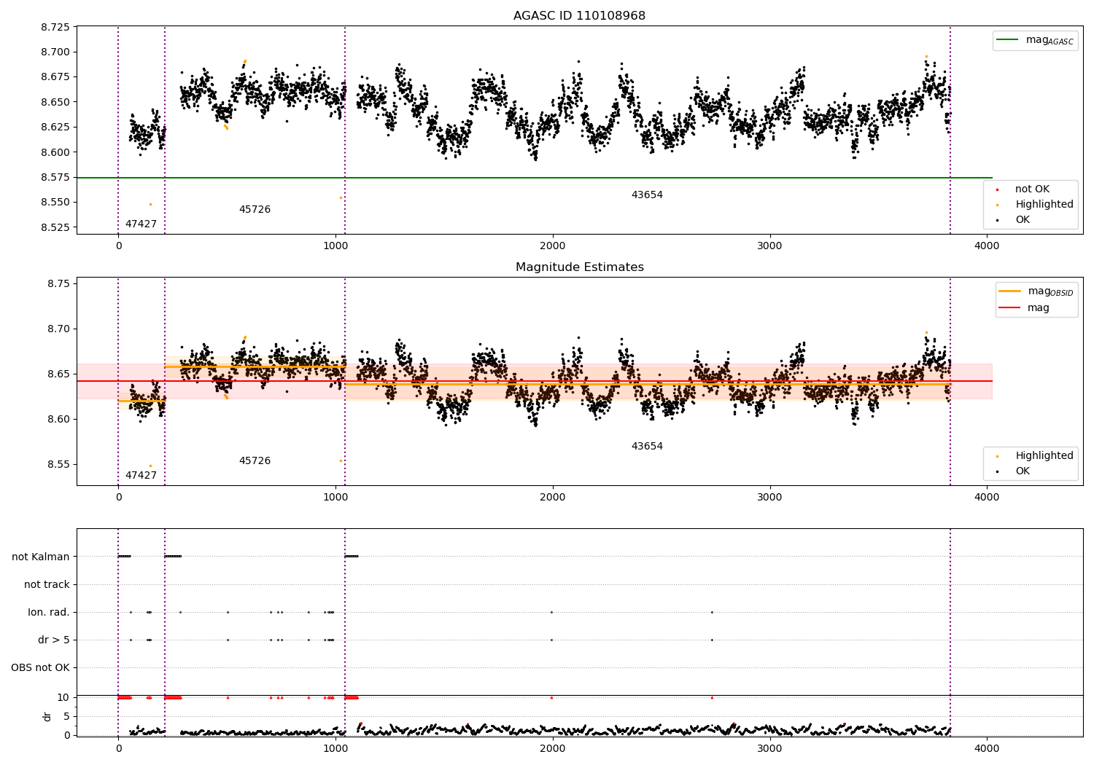Click the "8.600" y-axis tick label
This screenshot has width=1094, height=765.
(55, 152)
